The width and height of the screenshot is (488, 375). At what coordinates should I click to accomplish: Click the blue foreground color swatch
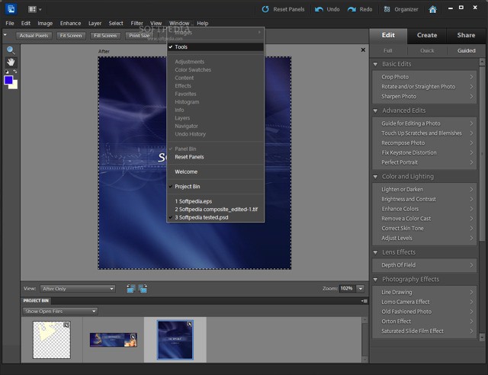pos(8,79)
